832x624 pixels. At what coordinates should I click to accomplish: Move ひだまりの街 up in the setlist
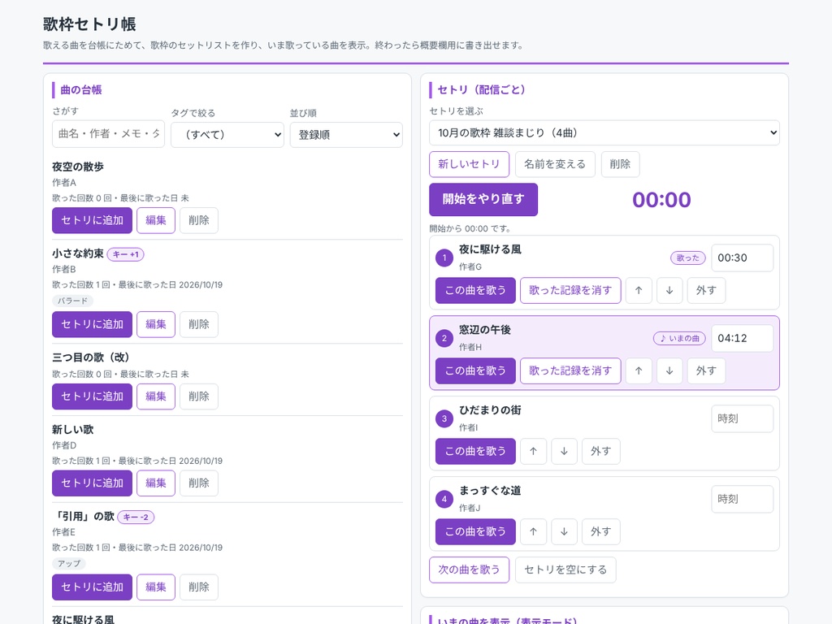(x=533, y=451)
